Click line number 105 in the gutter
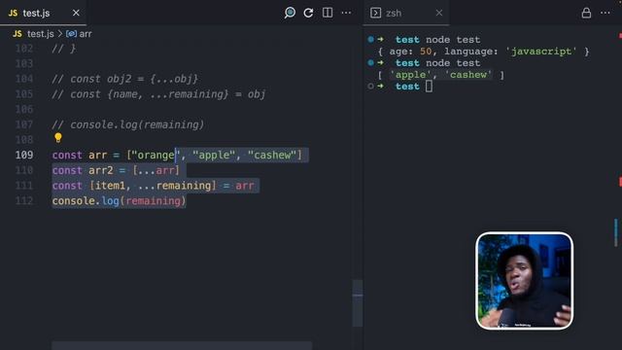 point(23,94)
